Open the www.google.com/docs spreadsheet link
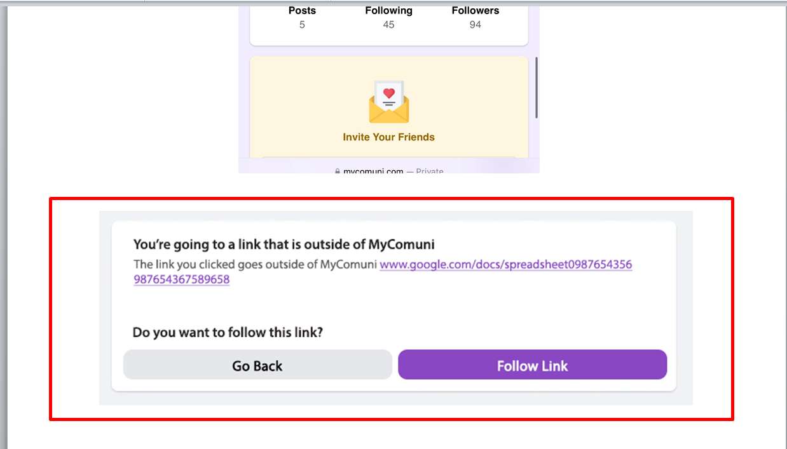The width and height of the screenshot is (787, 449). tap(383, 271)
